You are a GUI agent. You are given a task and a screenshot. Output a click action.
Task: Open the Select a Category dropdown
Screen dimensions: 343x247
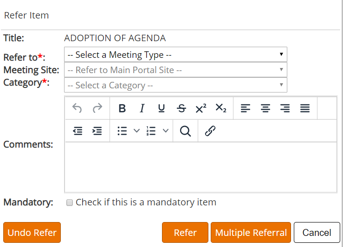click(x=175, y=85)
